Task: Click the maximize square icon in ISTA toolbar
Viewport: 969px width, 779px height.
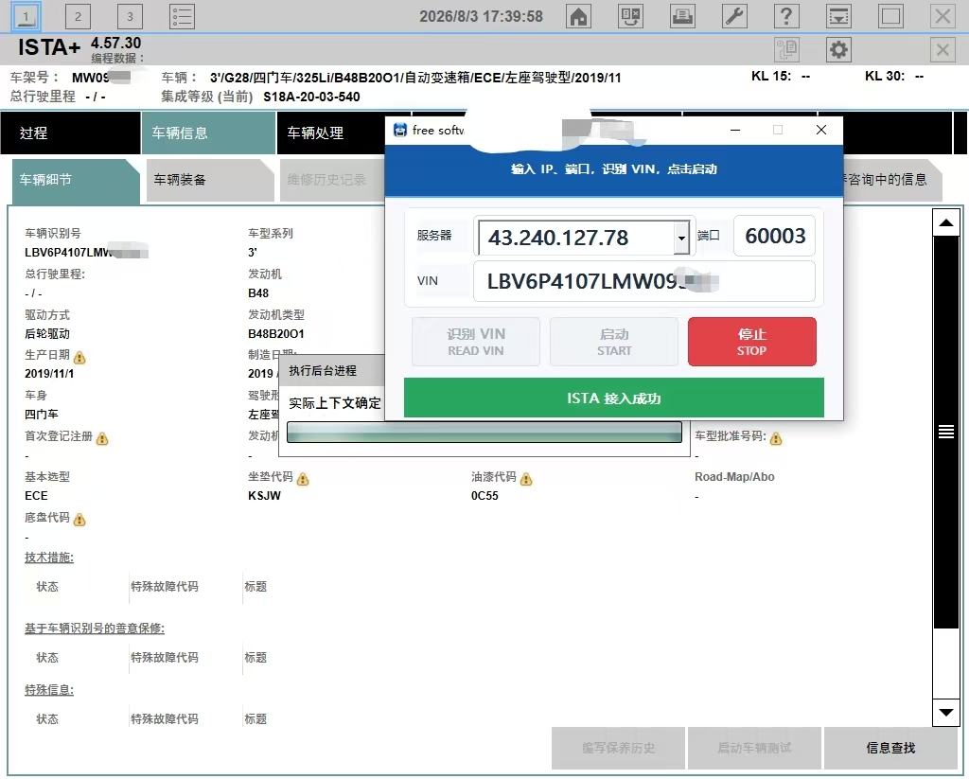Action: [891, 16]
